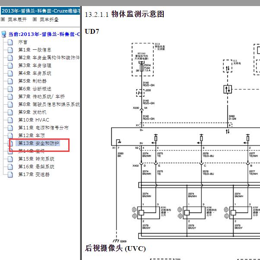Open the 序言 preface entry
Screen dimensions: 260x260
[x=22, y=42]
